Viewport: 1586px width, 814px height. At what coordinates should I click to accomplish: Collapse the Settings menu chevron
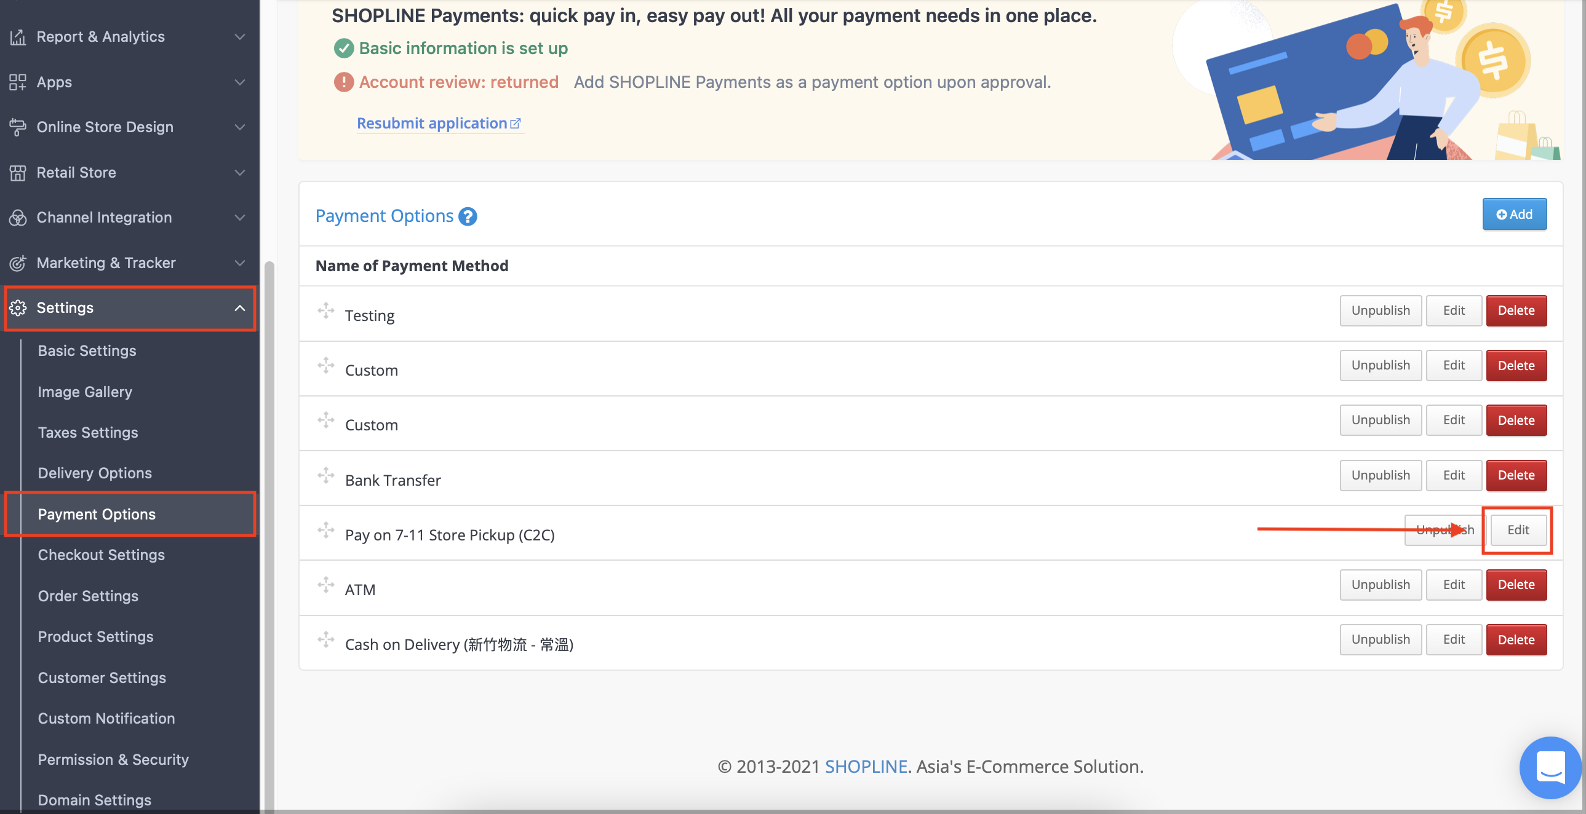coord(240,307)
